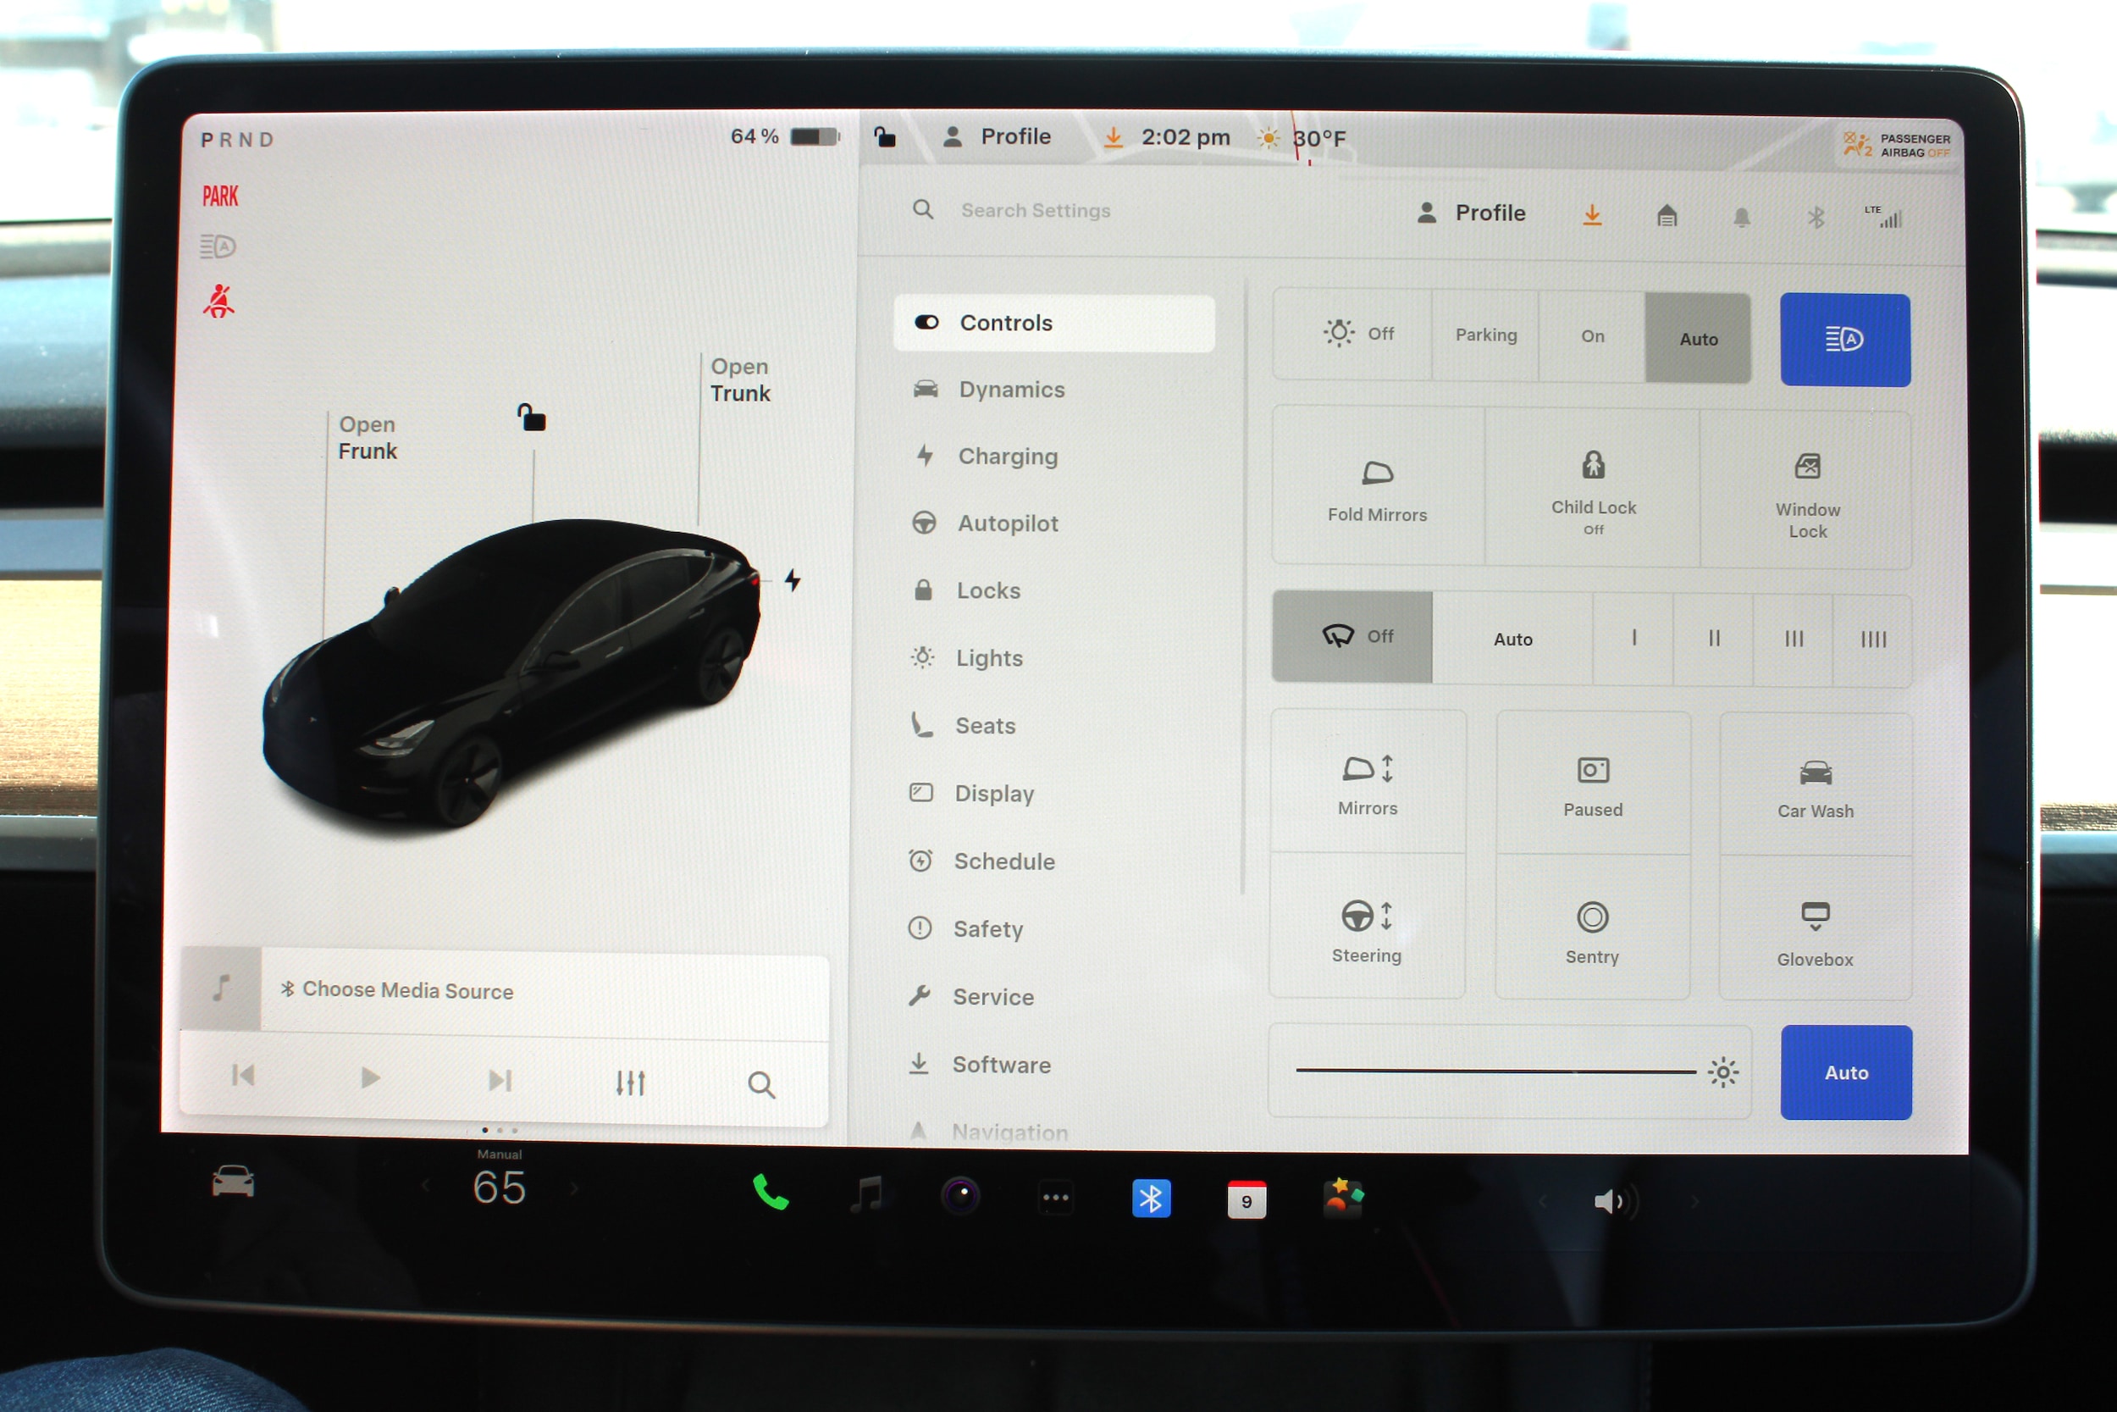Open the three-dots app launcher

point(1055,1198)
